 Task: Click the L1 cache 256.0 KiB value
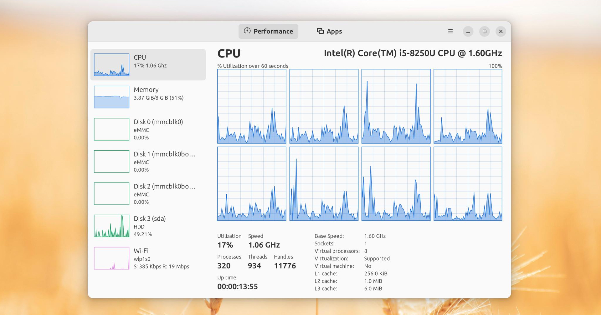click(x=376, y=273)
